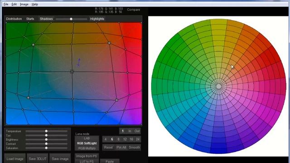Set grid size to 12
The width and height of the screenshot is (290, 163).
point(125,139)
